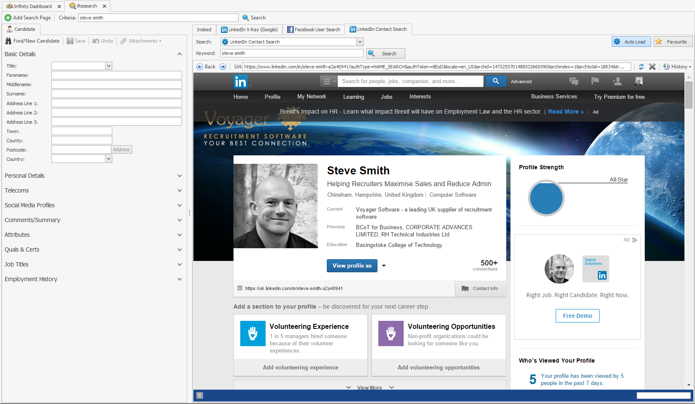Image resolution: width=695 pixels, height=404 pixels.
Task: Open LinkedIn notifications flag icon
Action: point(595,81)
